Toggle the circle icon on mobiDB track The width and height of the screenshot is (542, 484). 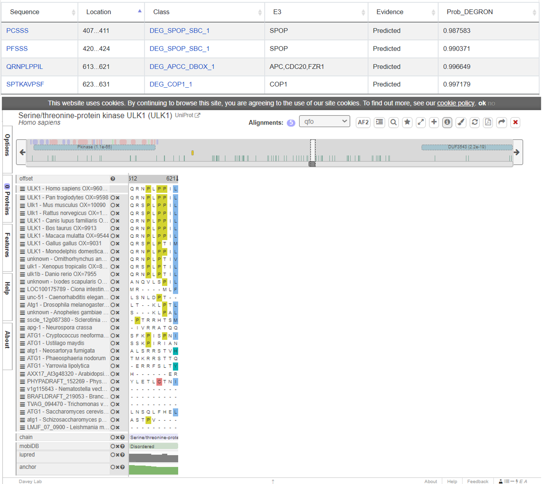click(x=113, y=446)
